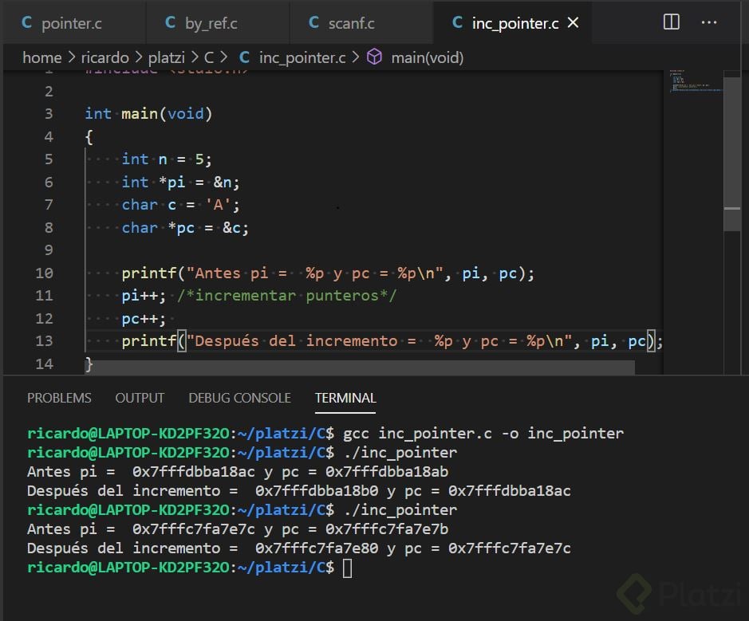This screenshot has width=749, height=621.
Task: Click the main(void) symbol icon in breadcrumb
Action: click(x=374, y=57)
